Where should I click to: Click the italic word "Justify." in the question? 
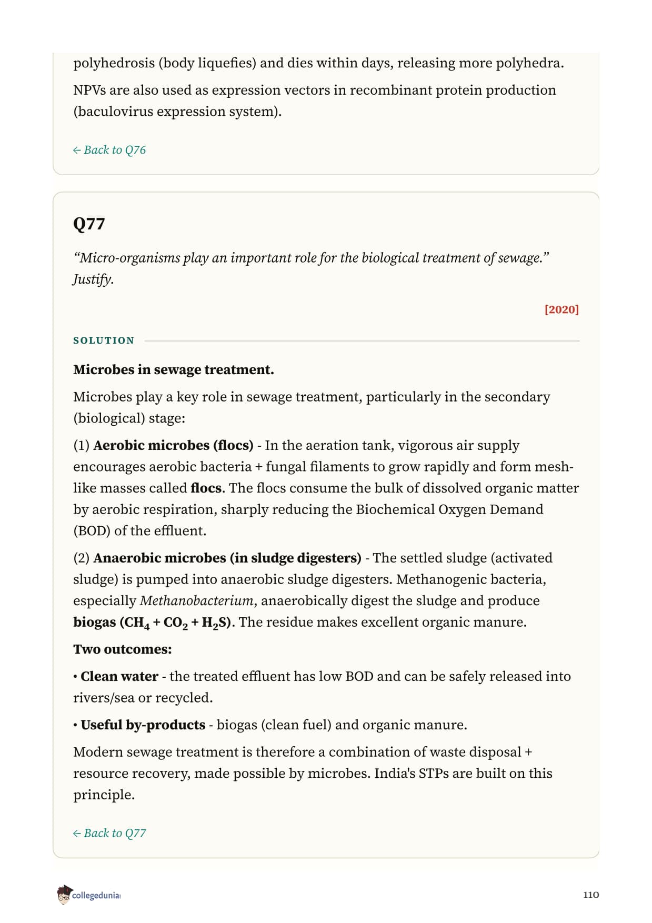[94, 279]
